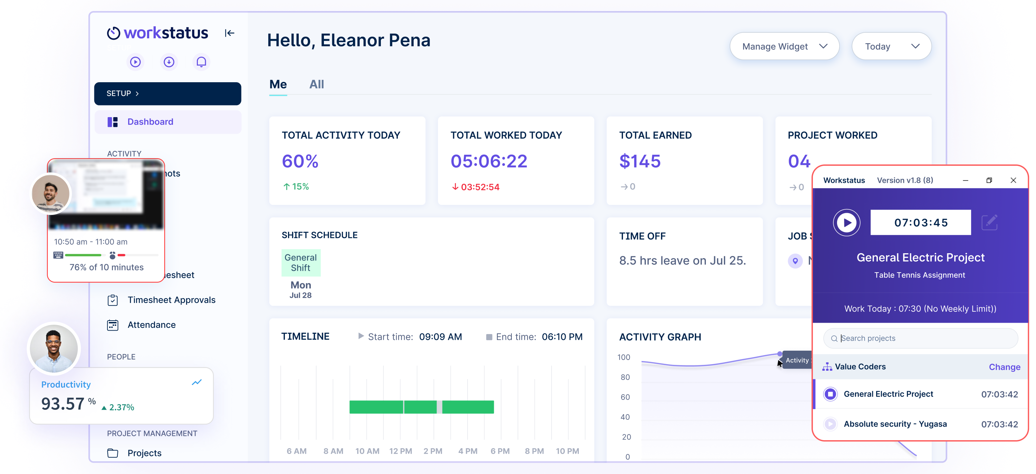This screenshot has width=1036, height=474.
Task: Click the Timesheet Approvals clipboard icon
Action: (x=113, y=300)
